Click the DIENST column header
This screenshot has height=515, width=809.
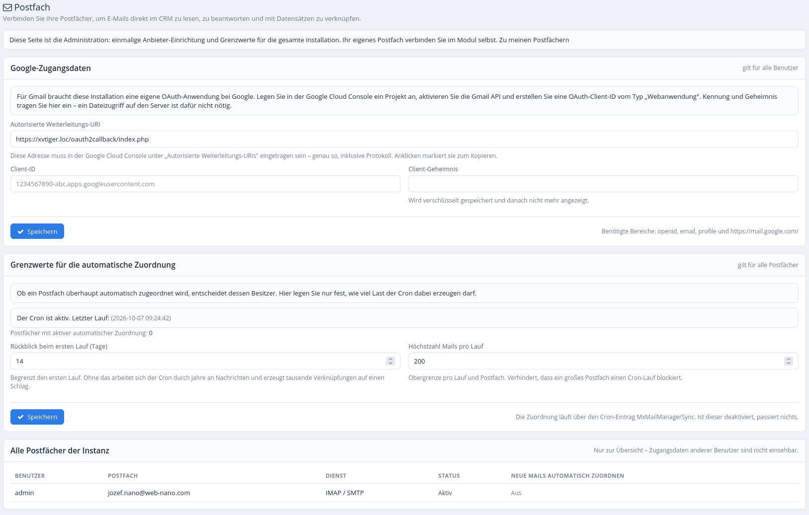[x=336, y=476]
